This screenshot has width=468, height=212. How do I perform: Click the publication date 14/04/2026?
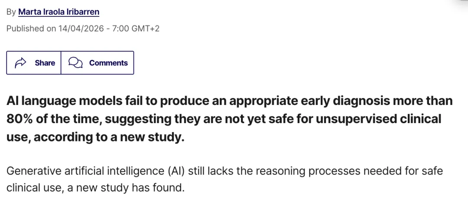pyautogui.click(x=81, y=29)
